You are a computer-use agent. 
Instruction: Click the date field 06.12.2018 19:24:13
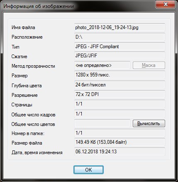(x=119, y=152)
